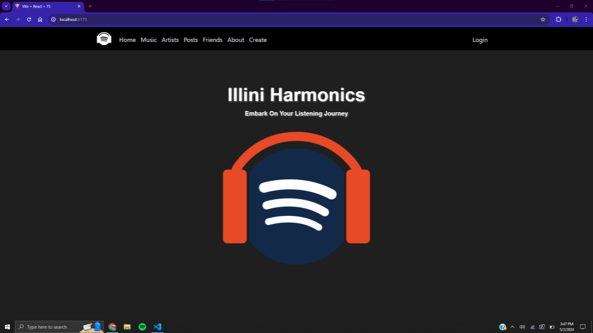
Task: Open Visual Studio Code from the taskbar
Action: coord(158,327)
